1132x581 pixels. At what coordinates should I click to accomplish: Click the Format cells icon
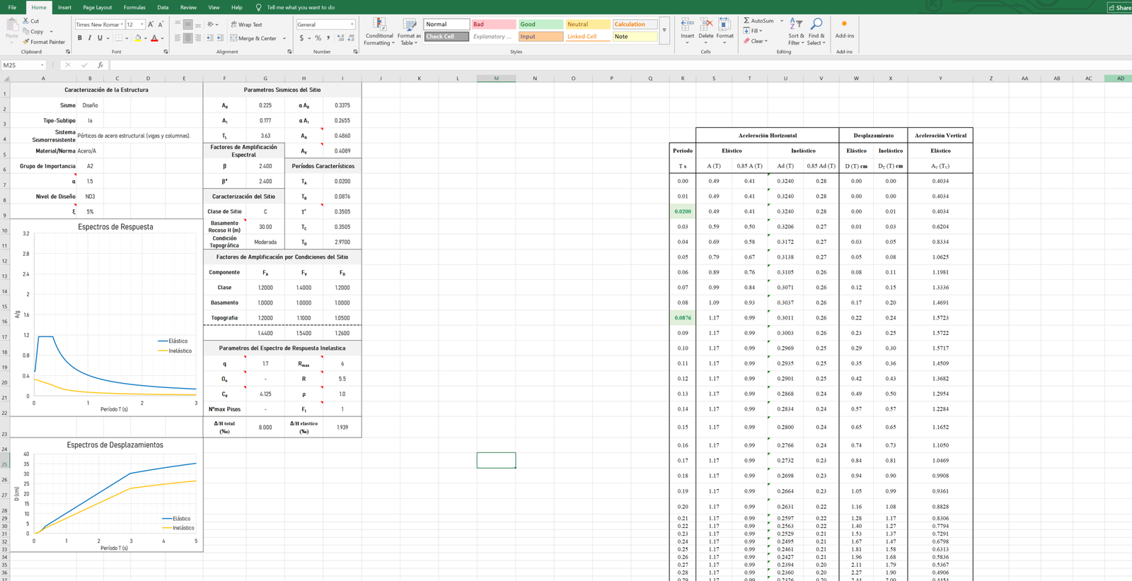[x=724, y=25]
